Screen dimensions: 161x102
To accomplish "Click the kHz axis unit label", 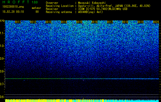I will 2,21.
